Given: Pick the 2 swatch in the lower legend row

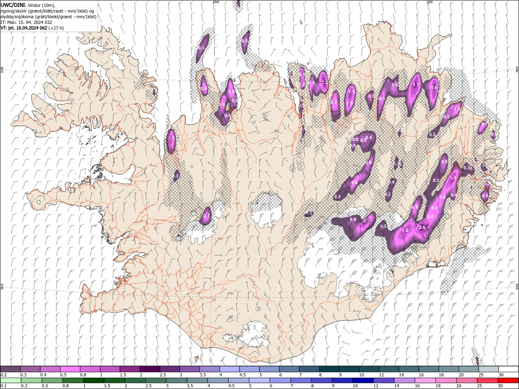Looking at the screenshot, I should [x=135, y=380].
